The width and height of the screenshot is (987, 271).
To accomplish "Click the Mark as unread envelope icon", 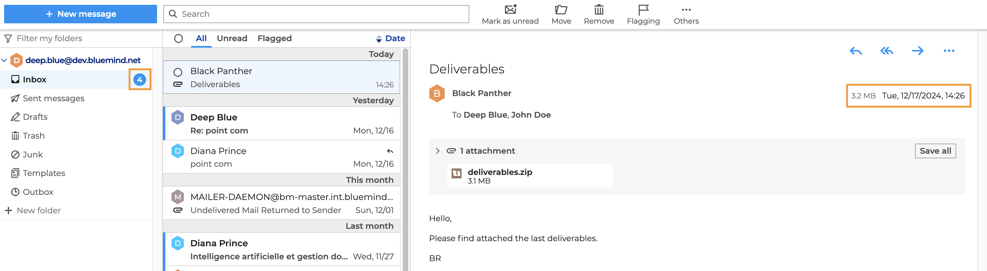I will [510, 10].
